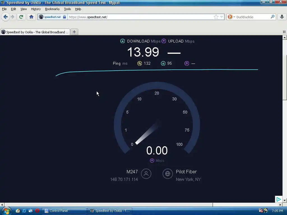Click the Mypal icon in the title bar

(3, 2)
